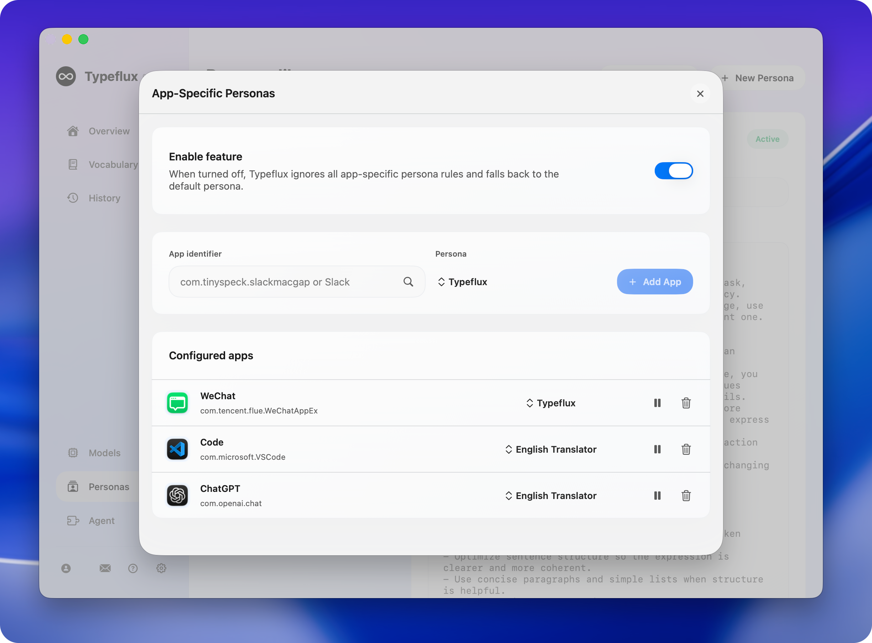
Task: Click the Configured apps heading
Action: tap(211, 355)
